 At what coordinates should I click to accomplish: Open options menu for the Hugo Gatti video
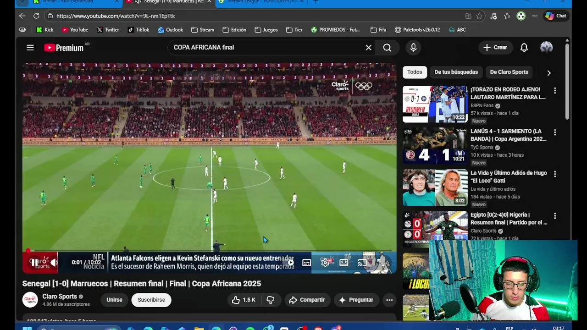[x=555, y=174]
